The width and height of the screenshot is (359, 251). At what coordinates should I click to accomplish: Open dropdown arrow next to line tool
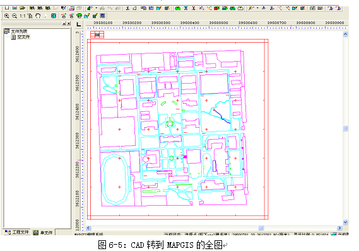pos(258,8)
